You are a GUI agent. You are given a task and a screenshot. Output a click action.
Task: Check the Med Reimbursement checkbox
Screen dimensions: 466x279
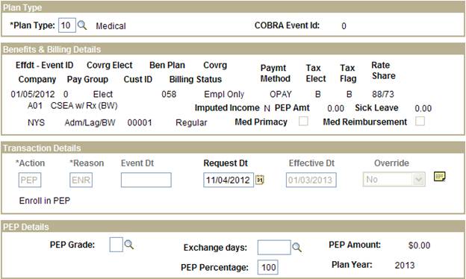(x=420, y=121)
